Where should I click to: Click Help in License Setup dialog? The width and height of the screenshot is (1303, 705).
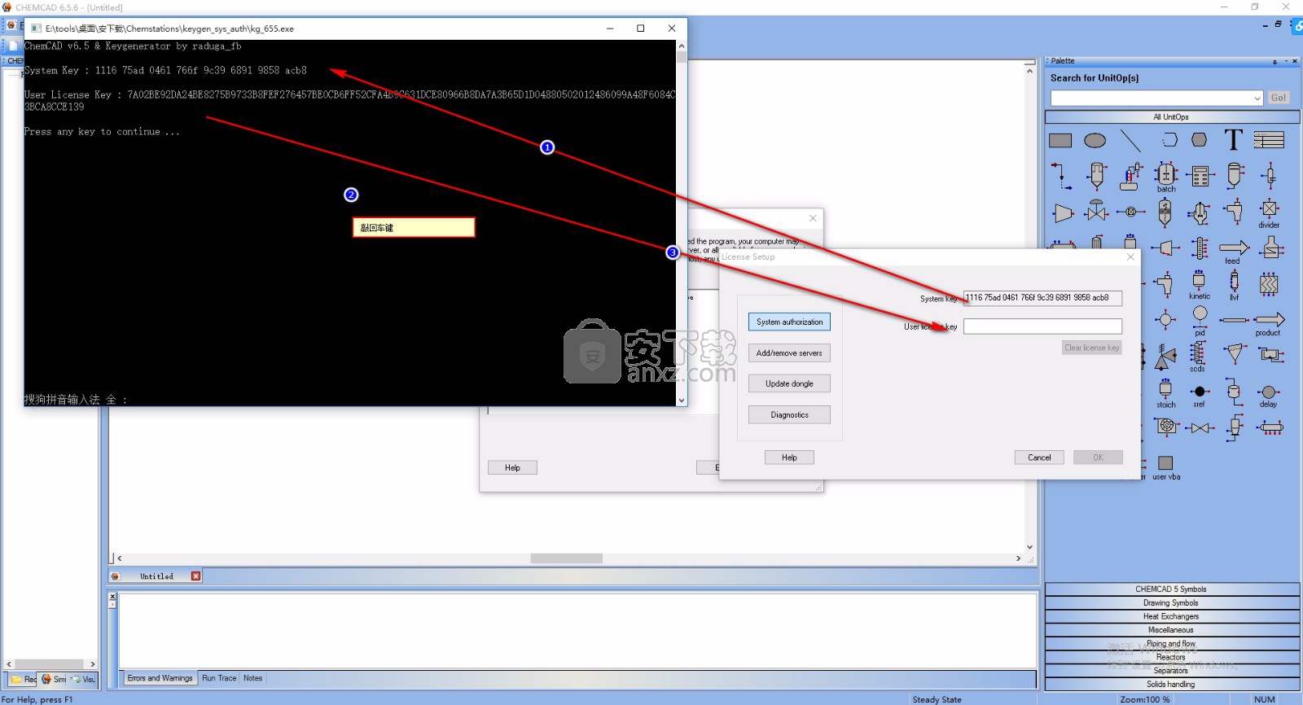(789, 458)
